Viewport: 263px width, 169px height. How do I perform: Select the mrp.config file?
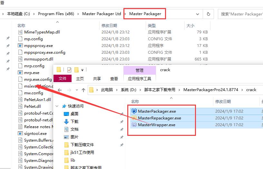click(x=34, y=66)
